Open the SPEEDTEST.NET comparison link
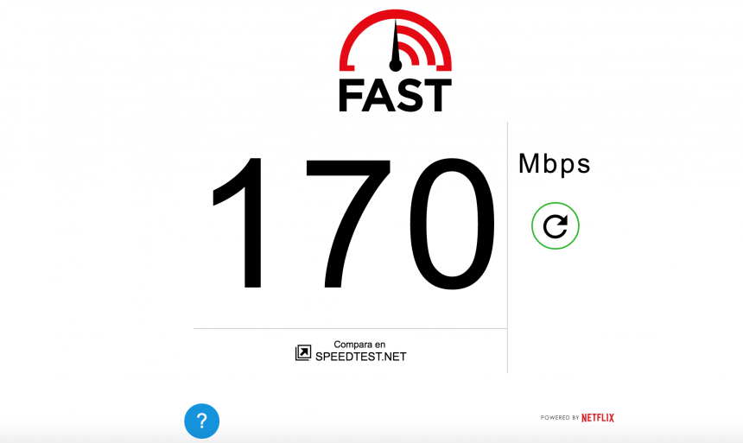The height and width of the screenshot is (443, 743). (360, 357)
